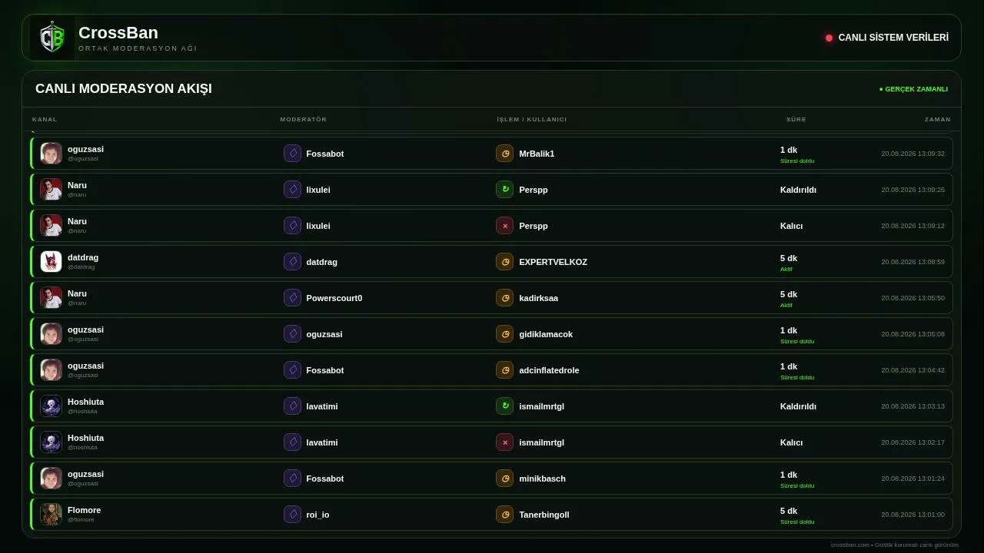Click green unban icon beside ismailmrtgl
984x553 pixels.
504,406
